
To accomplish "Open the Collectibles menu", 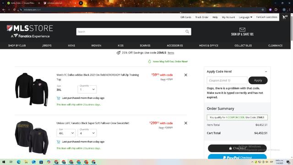I will (243, 45).
